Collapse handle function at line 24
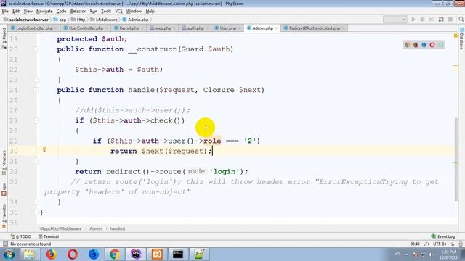Screen dimensions: 465x261 [36, 90]
